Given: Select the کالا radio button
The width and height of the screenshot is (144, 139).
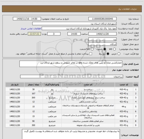Looking at the screenshot, I should coord(114,49).
